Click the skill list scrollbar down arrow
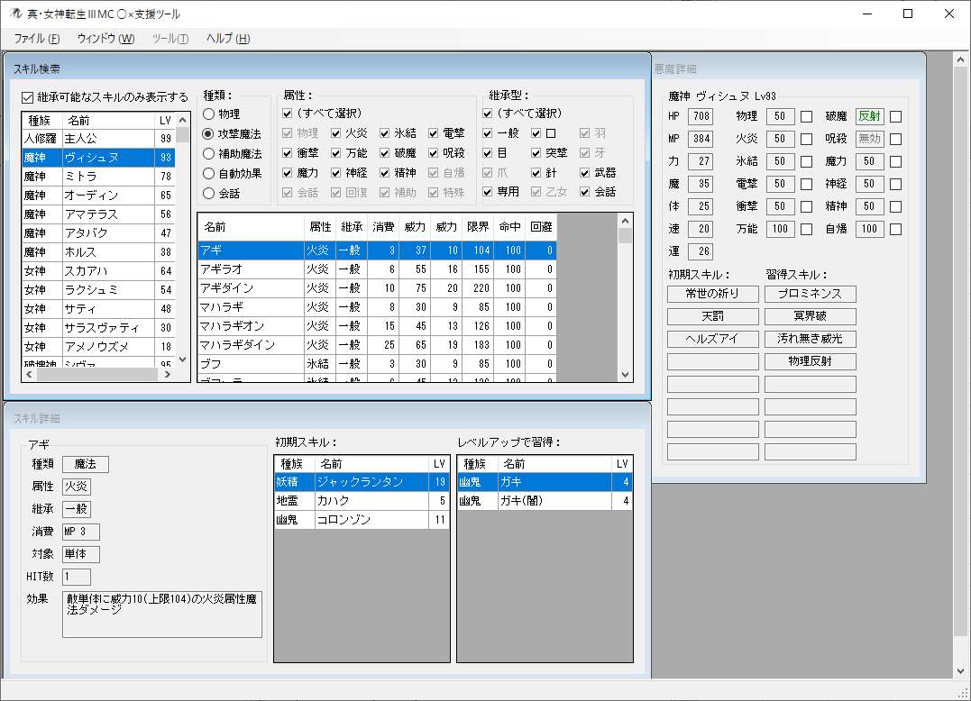The height and width of the screenshot is (701, 971). pos(624,373)
